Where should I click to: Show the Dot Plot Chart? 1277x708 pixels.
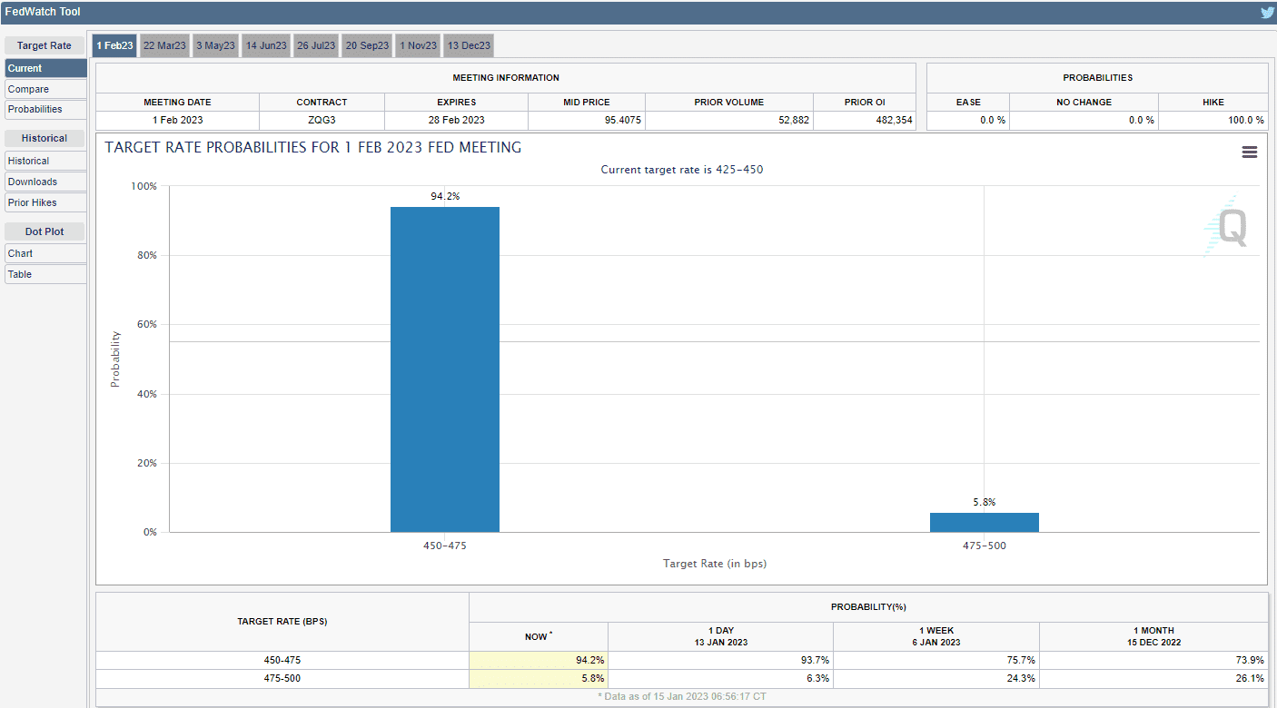coord(45,253)
